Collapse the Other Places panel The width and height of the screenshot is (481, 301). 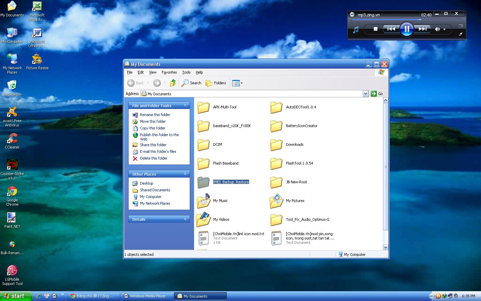pos(185,174)
